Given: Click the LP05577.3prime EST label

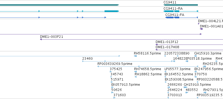Looking at the screenshot, I should click(177, 69).
